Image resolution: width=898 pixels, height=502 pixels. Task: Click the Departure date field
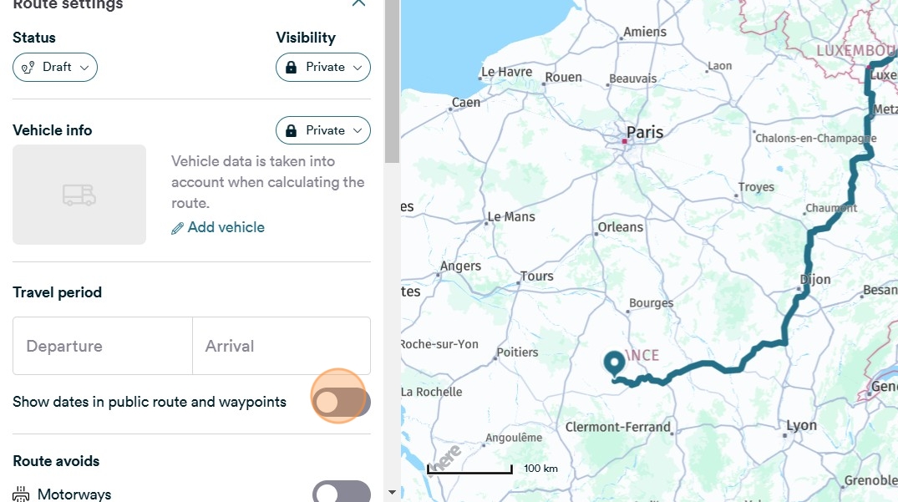[x=102, y=346]
